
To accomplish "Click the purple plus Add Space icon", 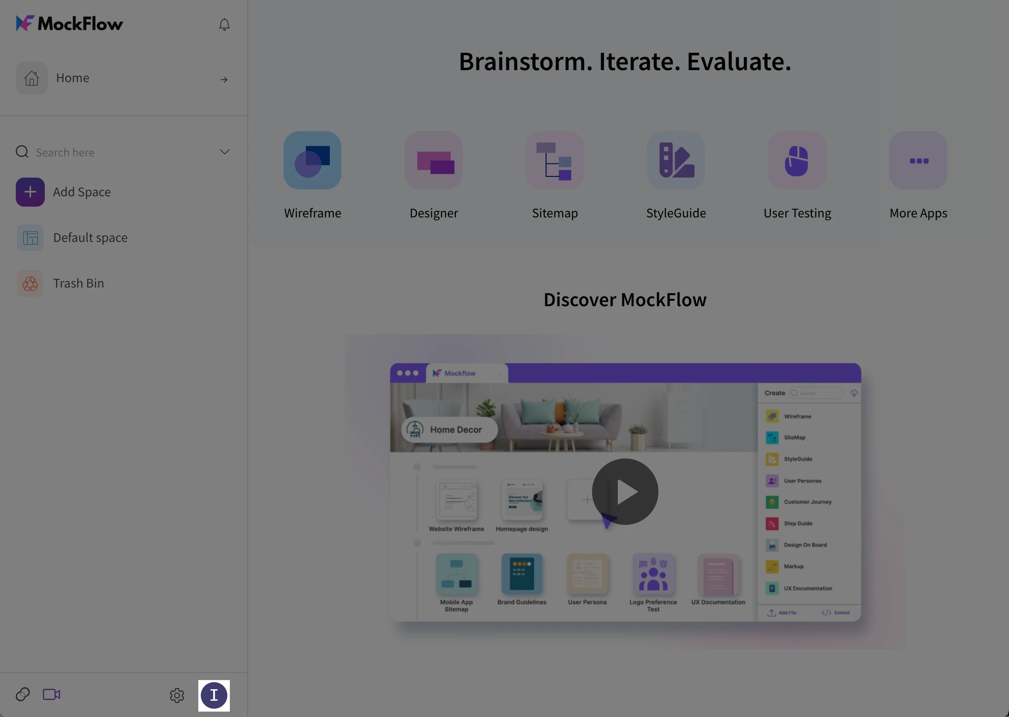I will pyautogui.click(x=30, y=192).
